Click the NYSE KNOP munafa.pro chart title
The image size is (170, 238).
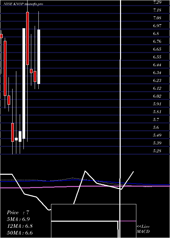tap(23, 4)
